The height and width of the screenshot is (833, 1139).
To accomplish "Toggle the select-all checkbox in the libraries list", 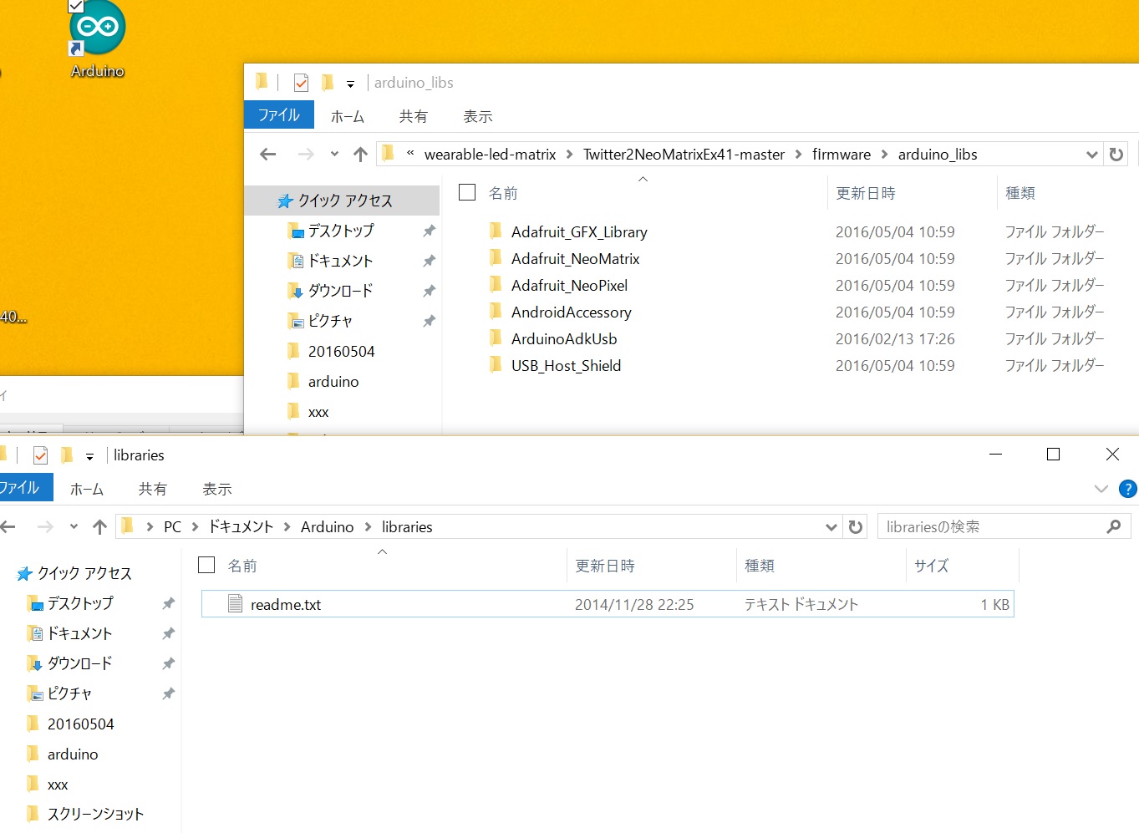I will 206,566.
